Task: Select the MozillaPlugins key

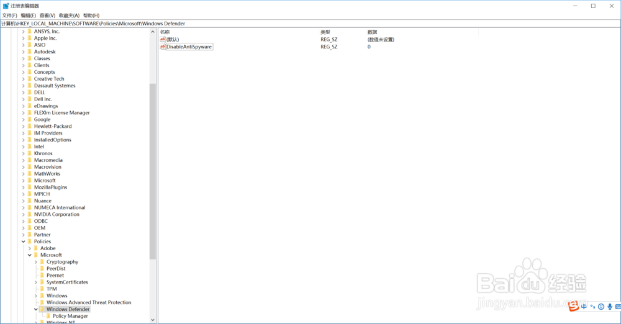Action: 51,187
